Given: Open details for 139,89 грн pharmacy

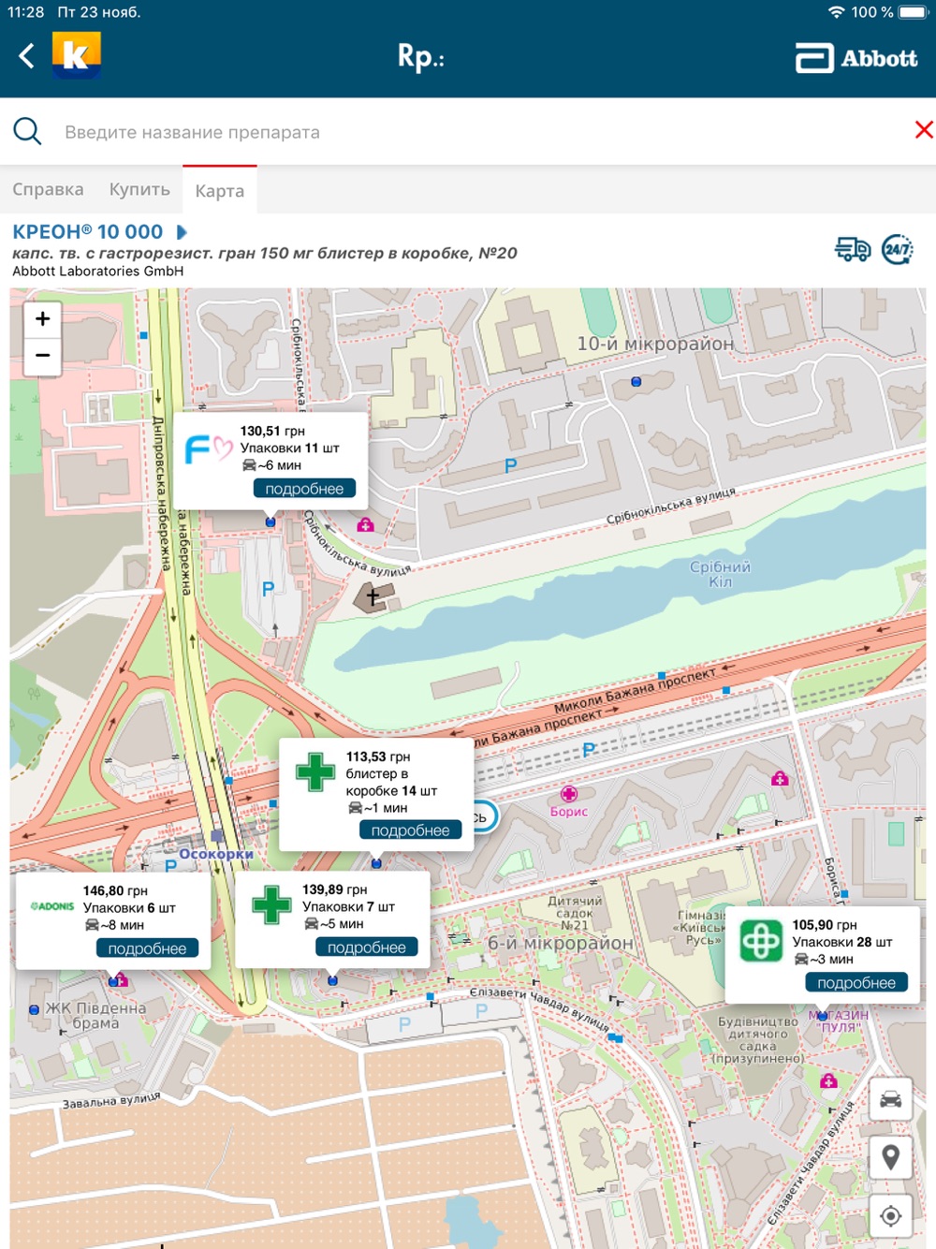Looking at the screenshot, I should [366, 948].
